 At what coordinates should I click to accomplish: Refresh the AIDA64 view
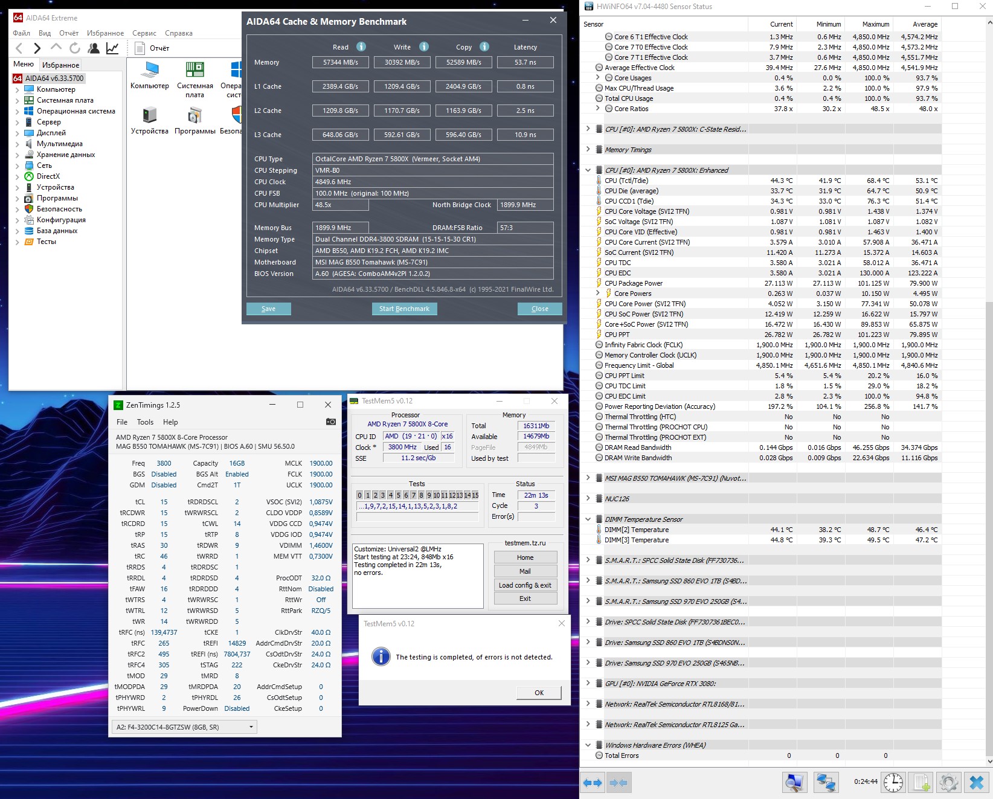75,48
